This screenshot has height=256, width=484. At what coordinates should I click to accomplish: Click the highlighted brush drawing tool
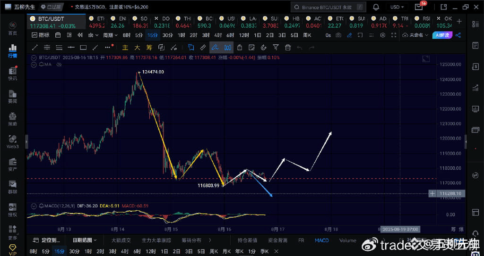click(215, 48)
